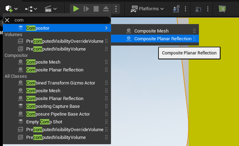Choose PrecomputedVisibilityOverrideVolume under Volumes
The image size is (239, 146).
coord(65,41)
